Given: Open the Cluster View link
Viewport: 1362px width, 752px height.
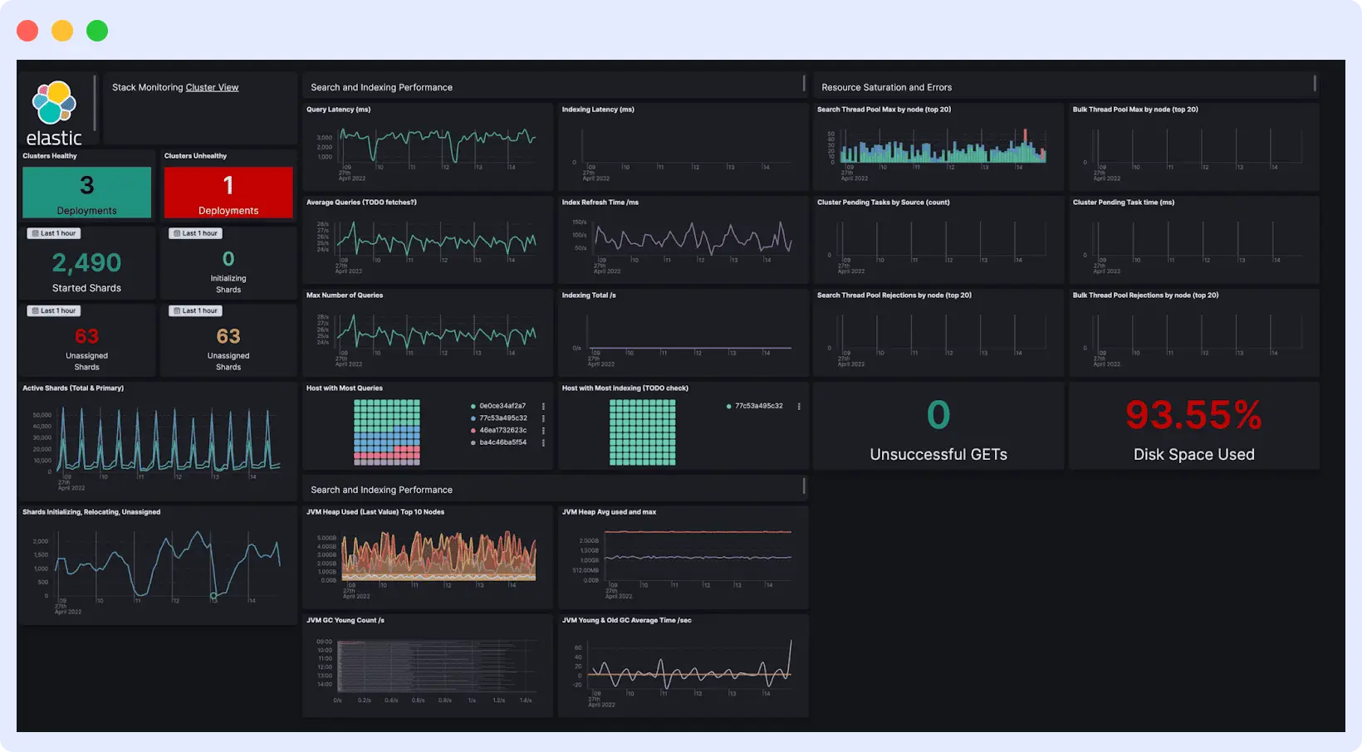Looking at the screenshot, I should [x=212, y=87].
